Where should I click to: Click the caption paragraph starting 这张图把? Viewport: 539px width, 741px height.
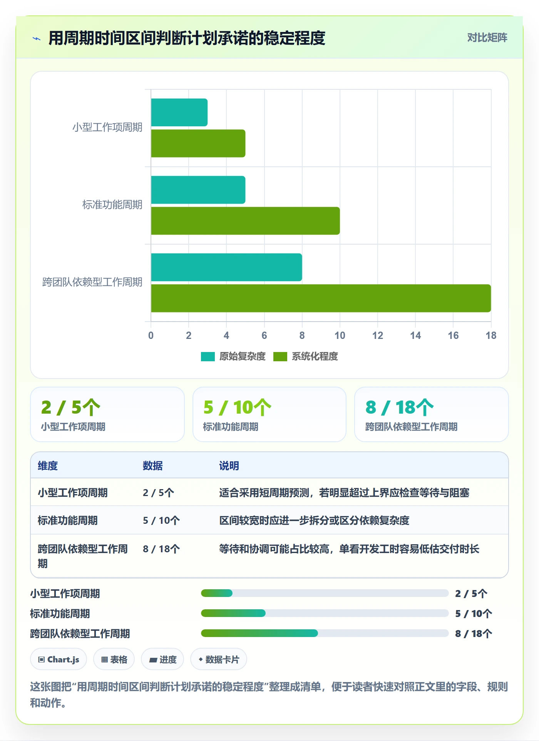pyautogui.click(x=269, y=694)
